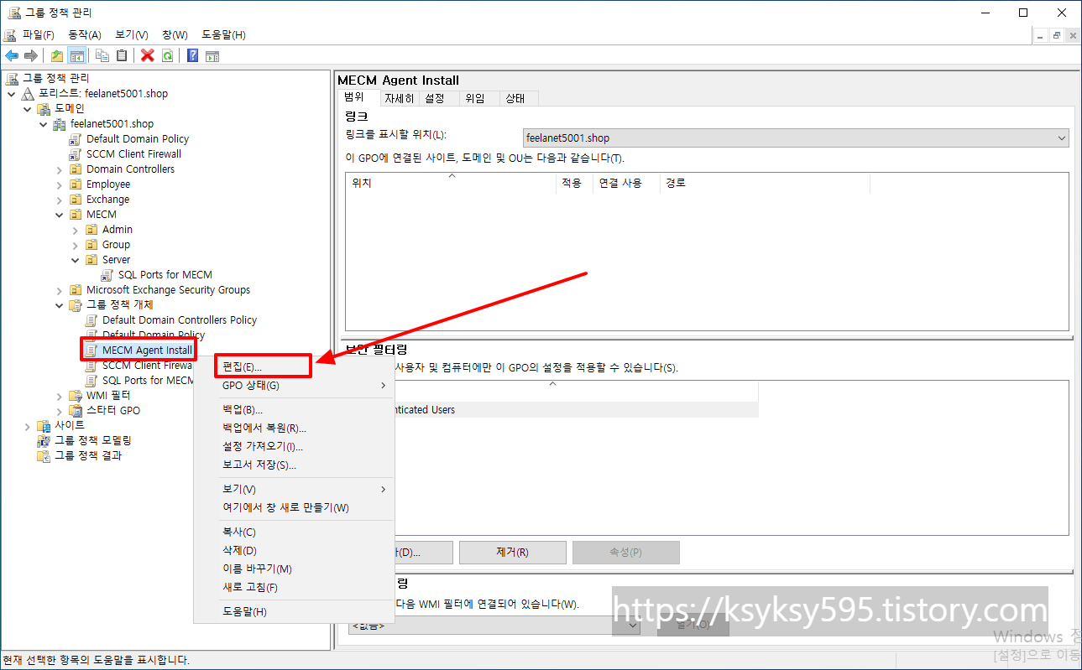1082x670 pixels.
Task: Click the green Refresh toolbar icon
Action: pos(167,55)
